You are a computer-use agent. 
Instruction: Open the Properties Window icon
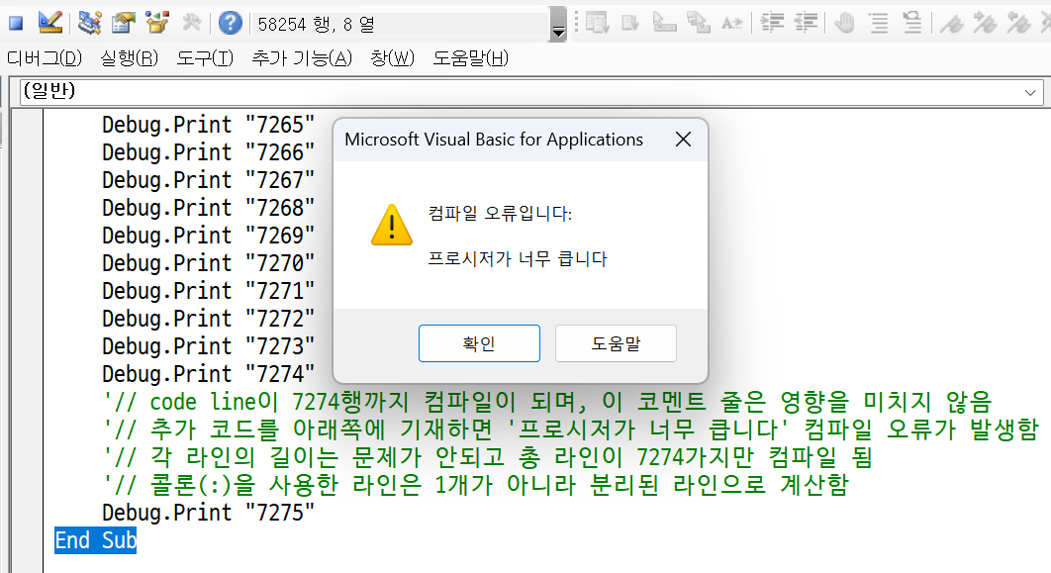click(123, 23)
